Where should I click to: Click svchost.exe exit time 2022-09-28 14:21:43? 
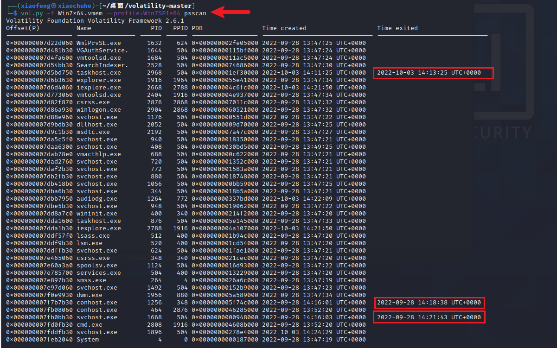point(429,317)
